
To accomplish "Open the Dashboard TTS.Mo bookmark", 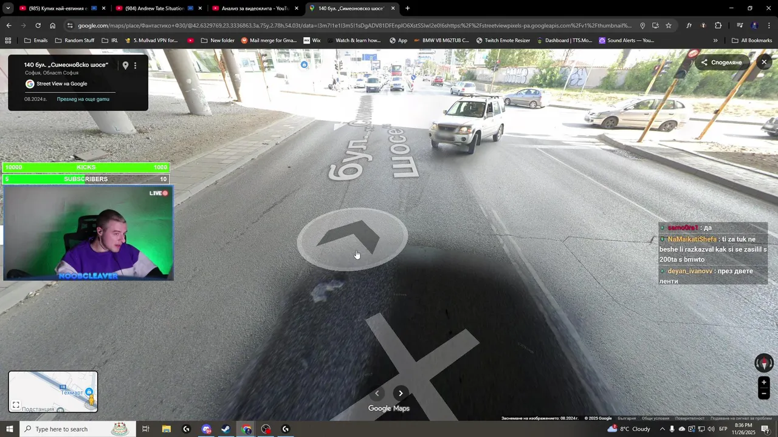I will [564, 41].
